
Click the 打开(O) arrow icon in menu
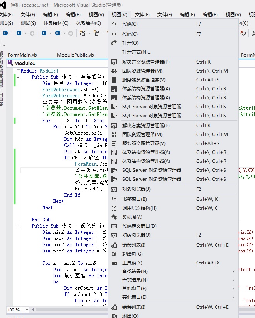[x=114, y=43]
